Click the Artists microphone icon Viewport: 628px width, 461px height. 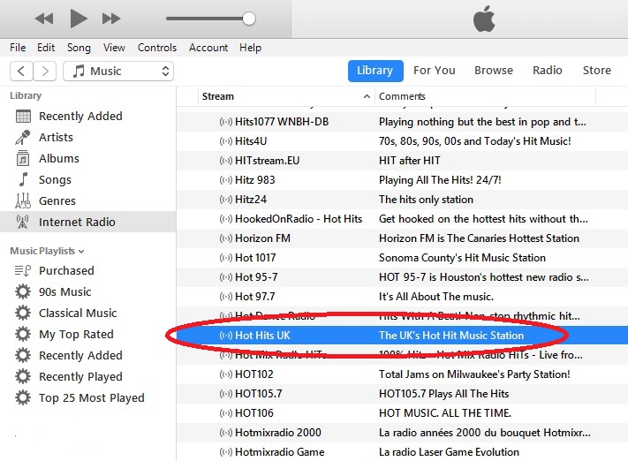(x=23, y=138)
